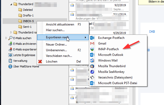The height and width of the screenshot is (105, 164).
Task: Open E-Mails archivieren
Action: coord(25,44)
